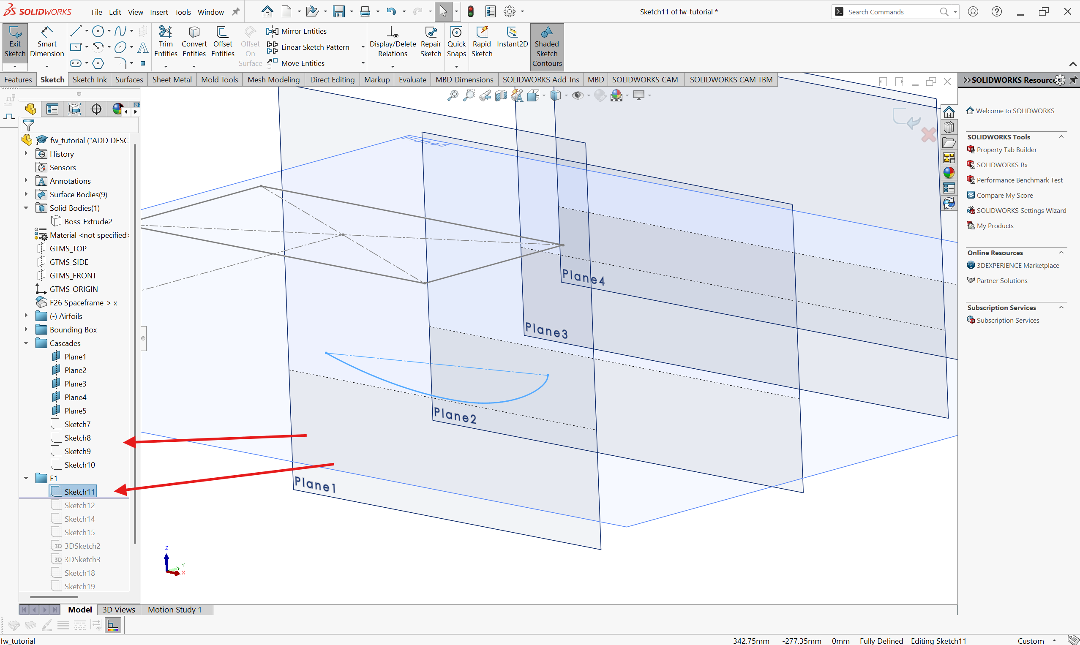This screenshot has height=645, width=1080.
Task: Click the Rebuild traffic light icon
Action: coord(470,12)
